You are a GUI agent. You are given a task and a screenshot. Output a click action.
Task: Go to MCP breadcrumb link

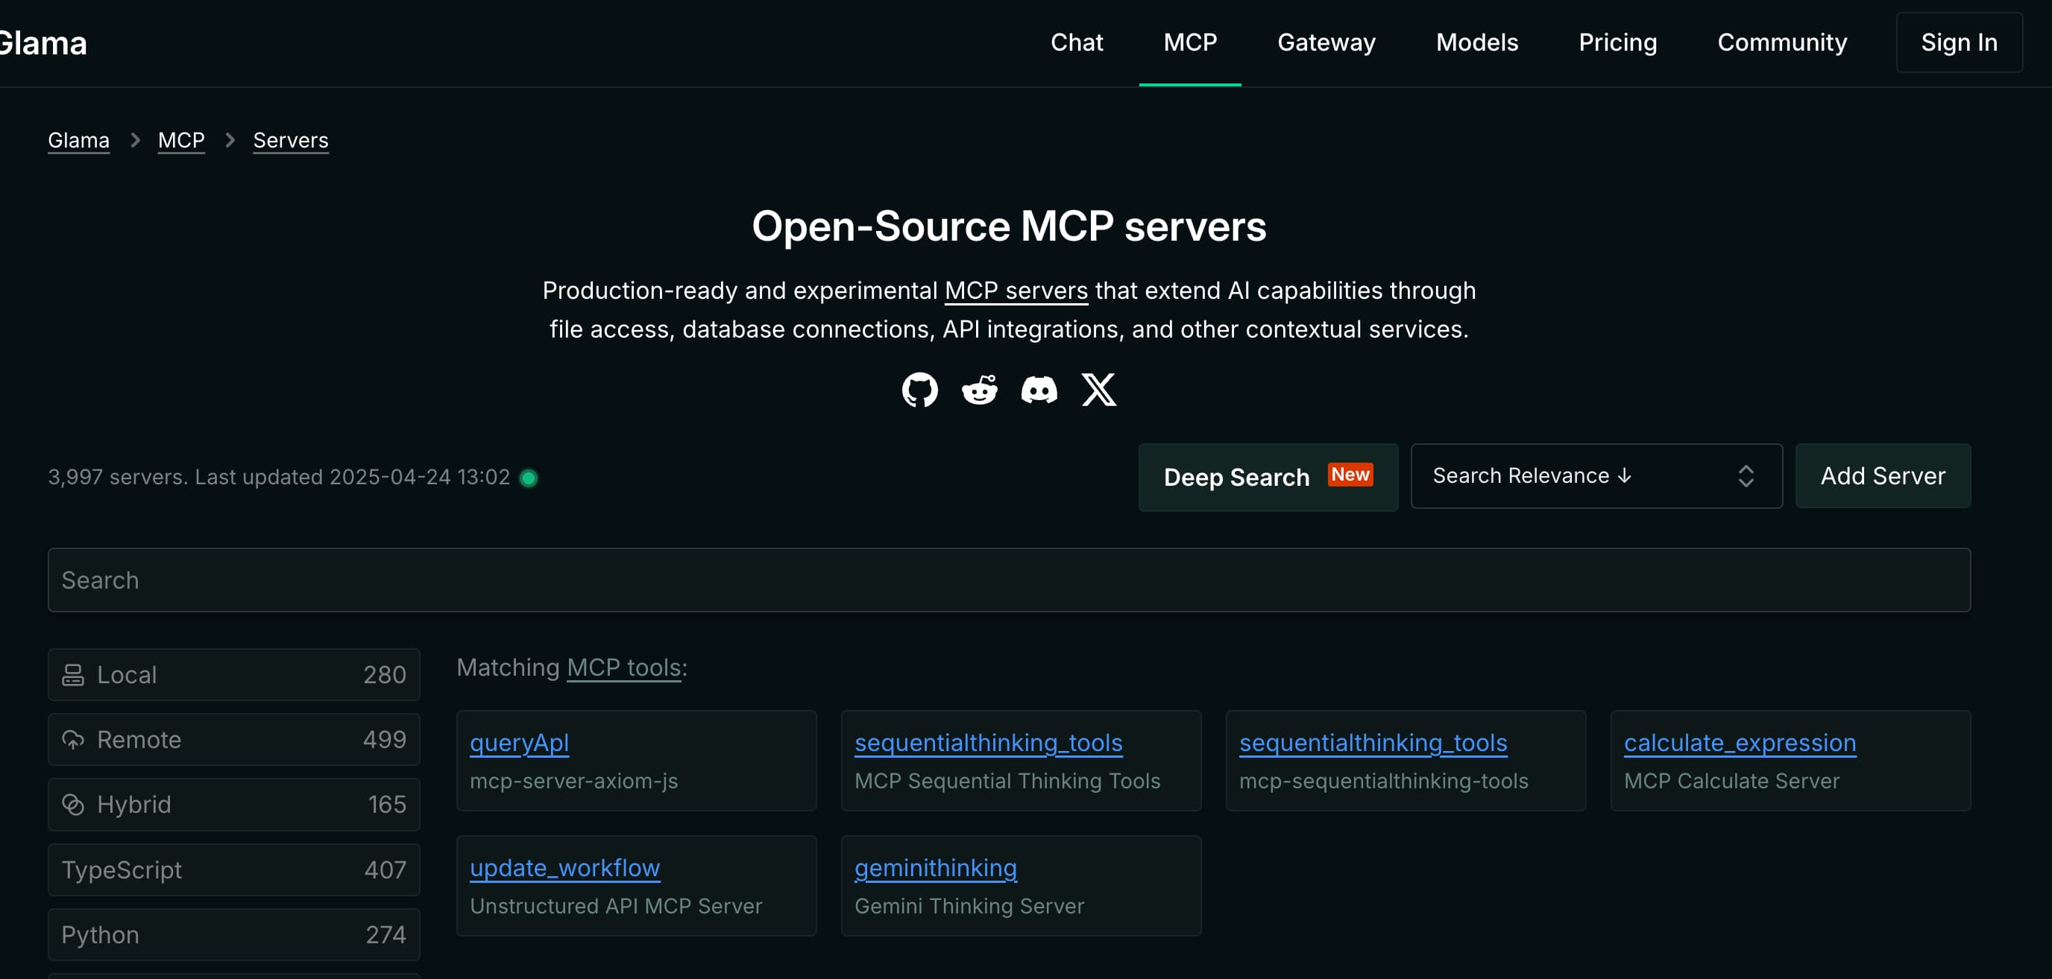coord(181,140)
